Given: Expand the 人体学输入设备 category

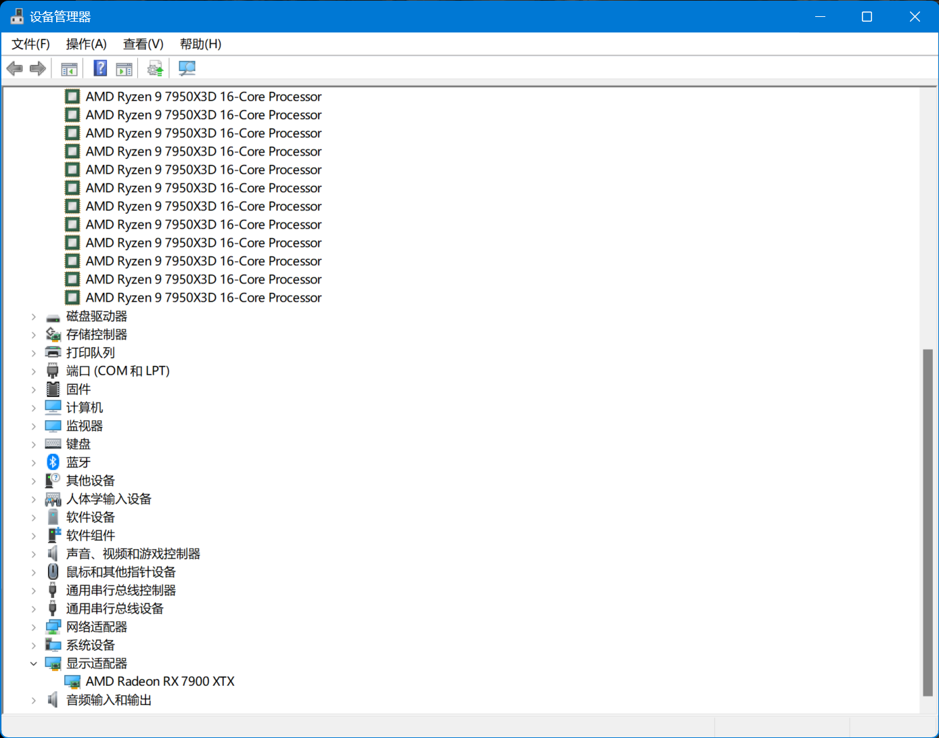Looking at the screenshot, I should pyautogui.click(x=33, y=499).
